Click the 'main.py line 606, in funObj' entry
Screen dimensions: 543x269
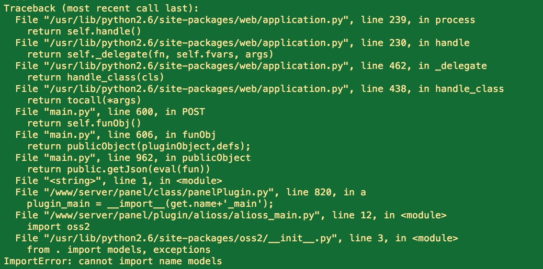116,135
